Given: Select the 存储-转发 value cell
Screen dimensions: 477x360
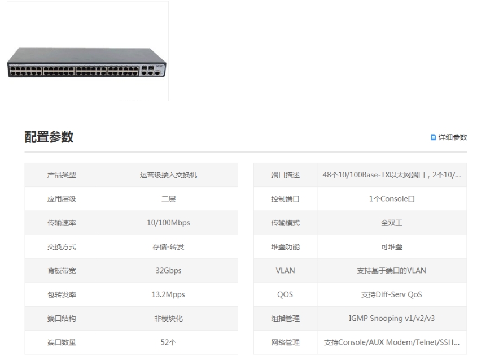Looking at the screenshot, I should click(169, 247).
